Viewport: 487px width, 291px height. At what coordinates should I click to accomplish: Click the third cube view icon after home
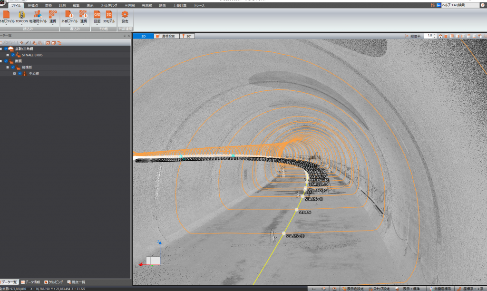tap(458, 36)
